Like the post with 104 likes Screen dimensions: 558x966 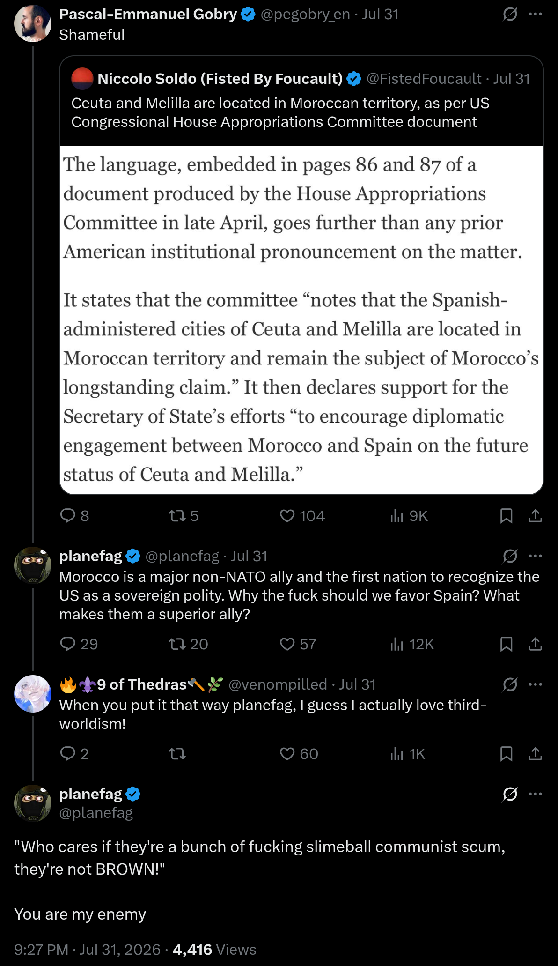point(302,516)
